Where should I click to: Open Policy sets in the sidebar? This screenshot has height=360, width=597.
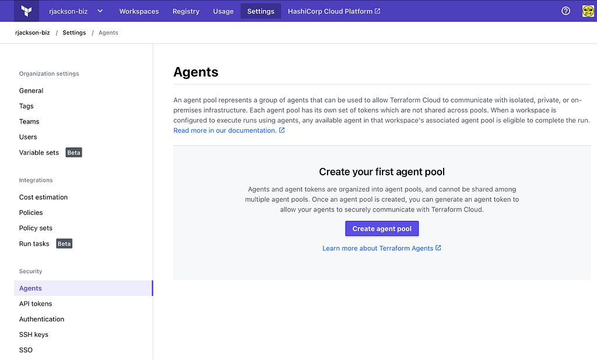[x=36, y=228]
